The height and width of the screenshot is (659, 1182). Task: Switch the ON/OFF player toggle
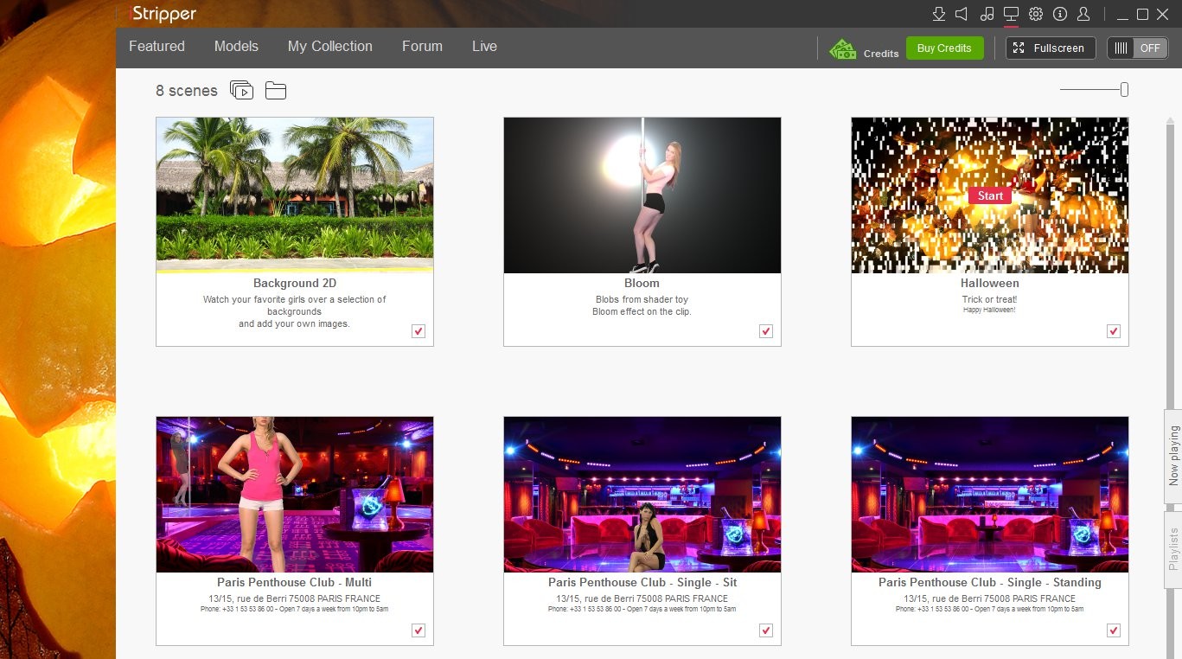click(x=1137, y=48)
